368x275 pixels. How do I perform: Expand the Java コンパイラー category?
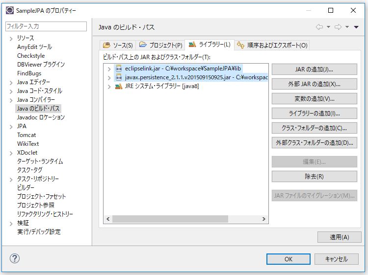[x=11, y=100]
